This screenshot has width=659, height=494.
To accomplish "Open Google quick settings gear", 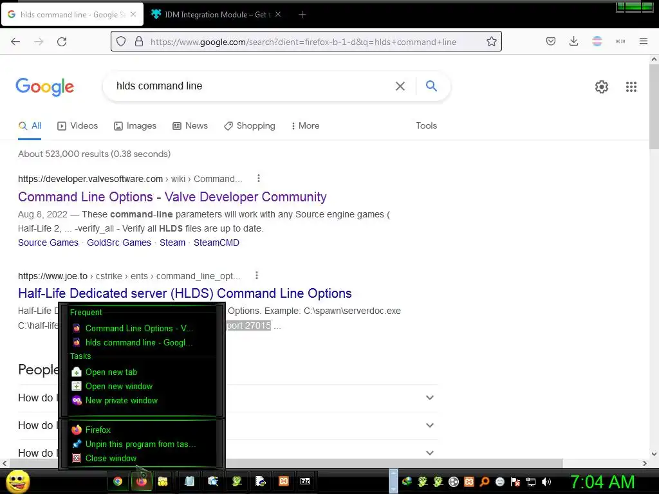I will tap(602, 87).
